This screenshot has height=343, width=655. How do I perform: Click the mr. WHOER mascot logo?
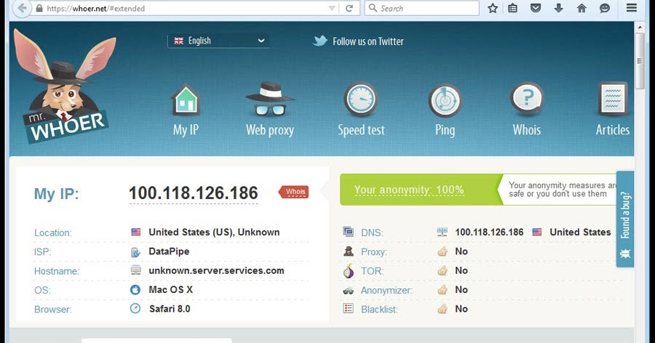pos(64,86)
